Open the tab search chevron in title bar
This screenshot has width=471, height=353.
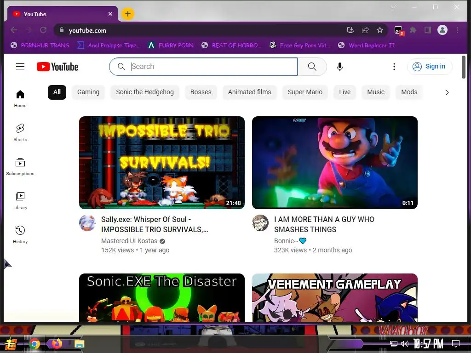(393, 7)
